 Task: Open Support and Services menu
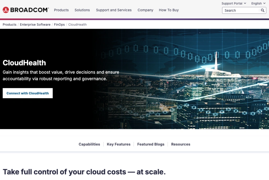click(x=114, y=10)
